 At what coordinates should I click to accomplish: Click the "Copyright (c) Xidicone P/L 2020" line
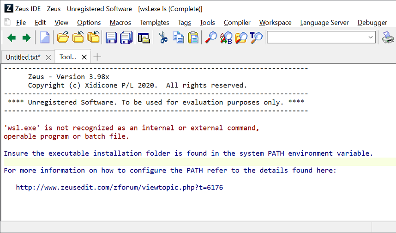tap(137, 85)
